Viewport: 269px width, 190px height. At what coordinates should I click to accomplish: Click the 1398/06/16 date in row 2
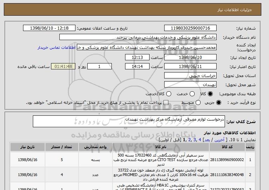28,175
